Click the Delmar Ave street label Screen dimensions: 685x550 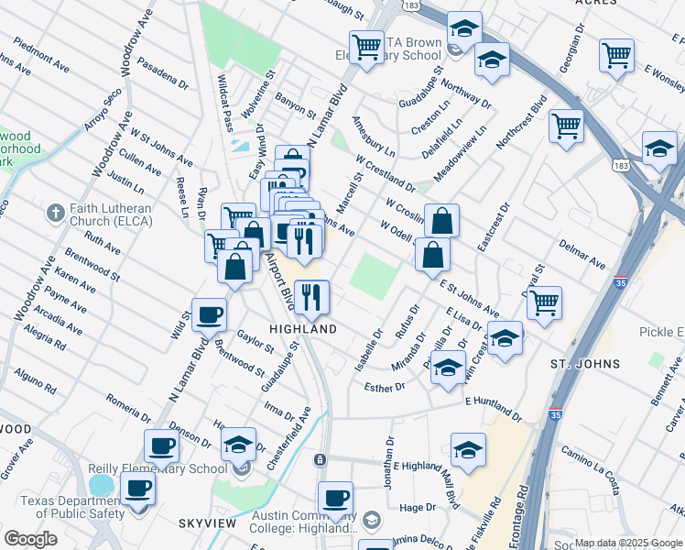[x=582, y=255]
